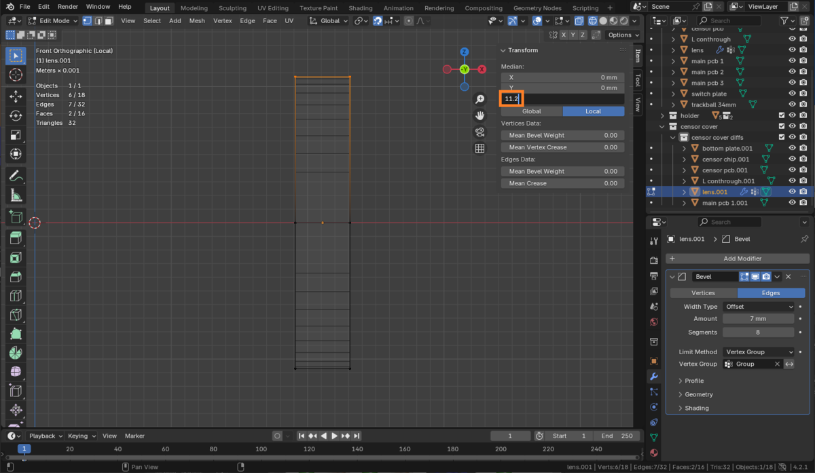Uncheck the censor cover collection checkbox
This screenshot has width=815, height=473.
(x=782, y=127)
